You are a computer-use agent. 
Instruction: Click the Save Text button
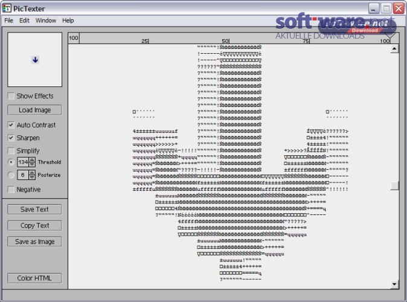34,210
